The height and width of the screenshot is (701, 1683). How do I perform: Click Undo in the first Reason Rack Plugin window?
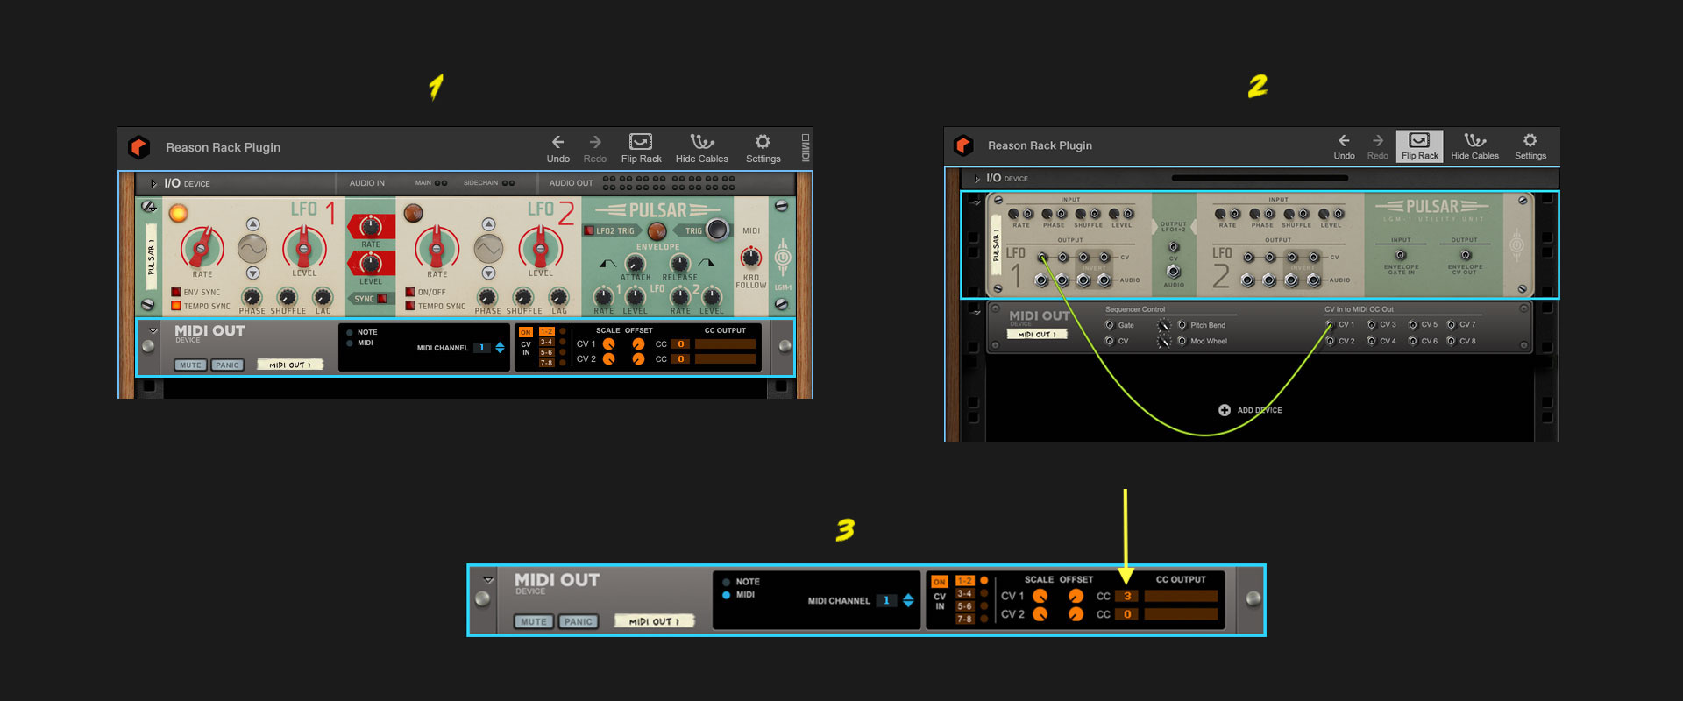(557, 148)
